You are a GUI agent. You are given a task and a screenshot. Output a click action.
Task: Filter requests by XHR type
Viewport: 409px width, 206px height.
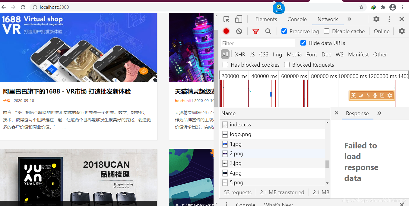[240, 55]
